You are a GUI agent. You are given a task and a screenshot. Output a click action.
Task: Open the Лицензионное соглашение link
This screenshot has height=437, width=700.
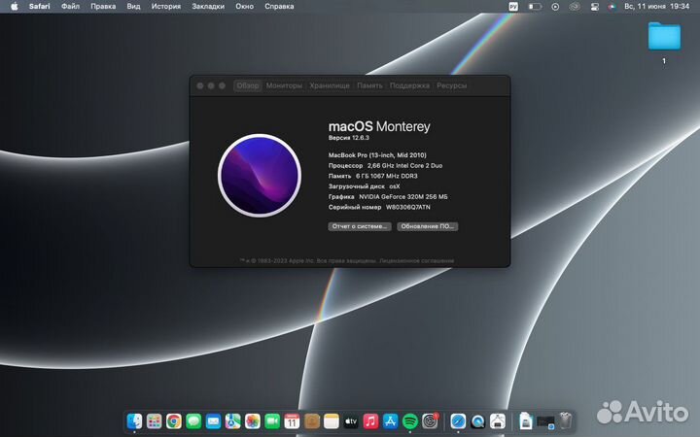pyautogui.click(x=416, y=260)
